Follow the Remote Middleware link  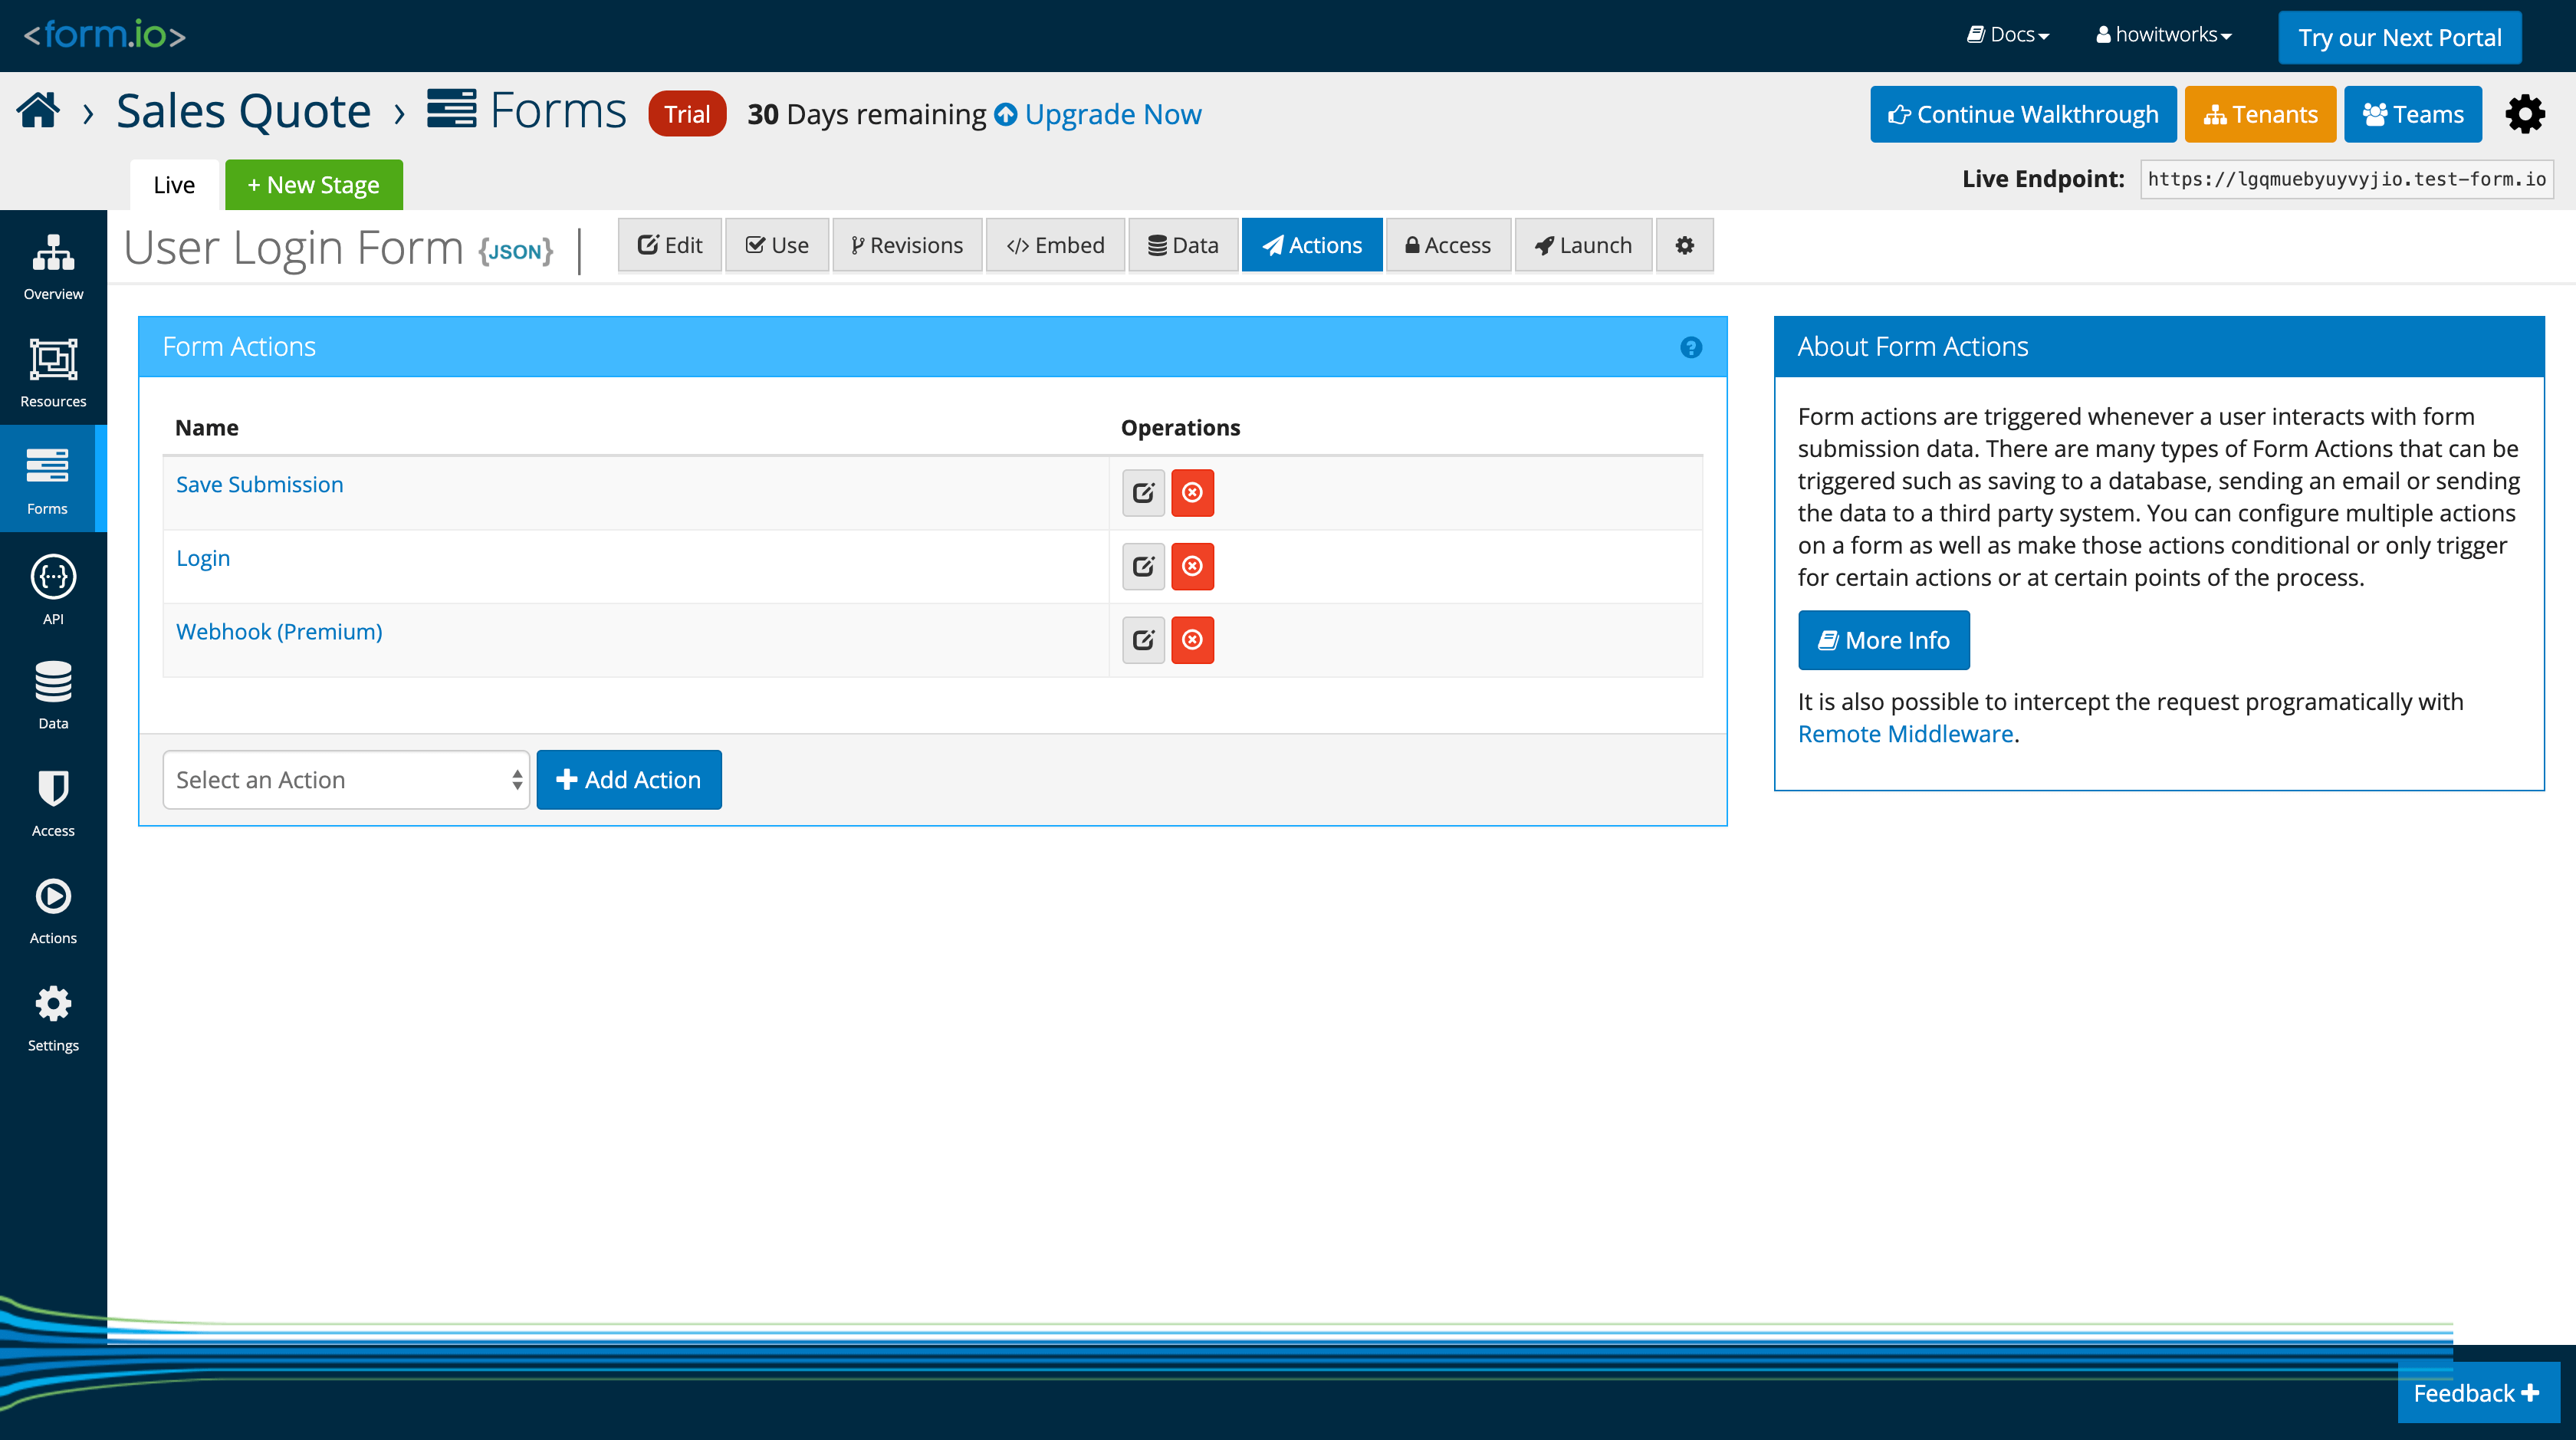point(1905,734)
